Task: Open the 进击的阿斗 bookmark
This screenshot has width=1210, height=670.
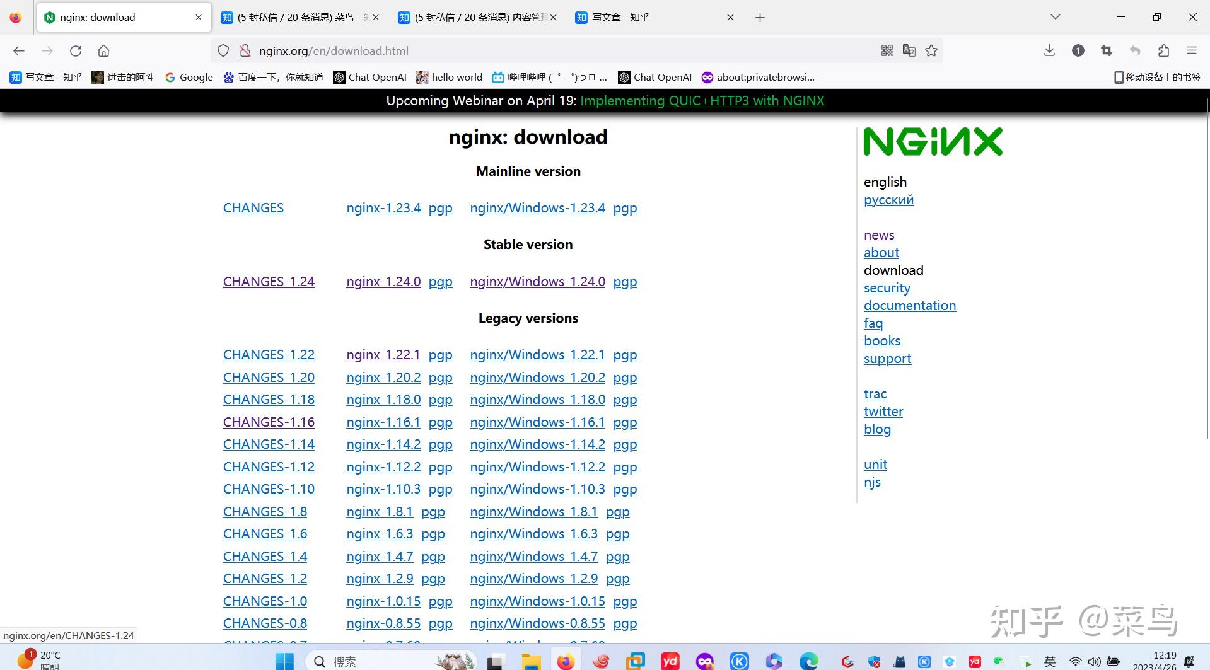Action: [123, 78]
